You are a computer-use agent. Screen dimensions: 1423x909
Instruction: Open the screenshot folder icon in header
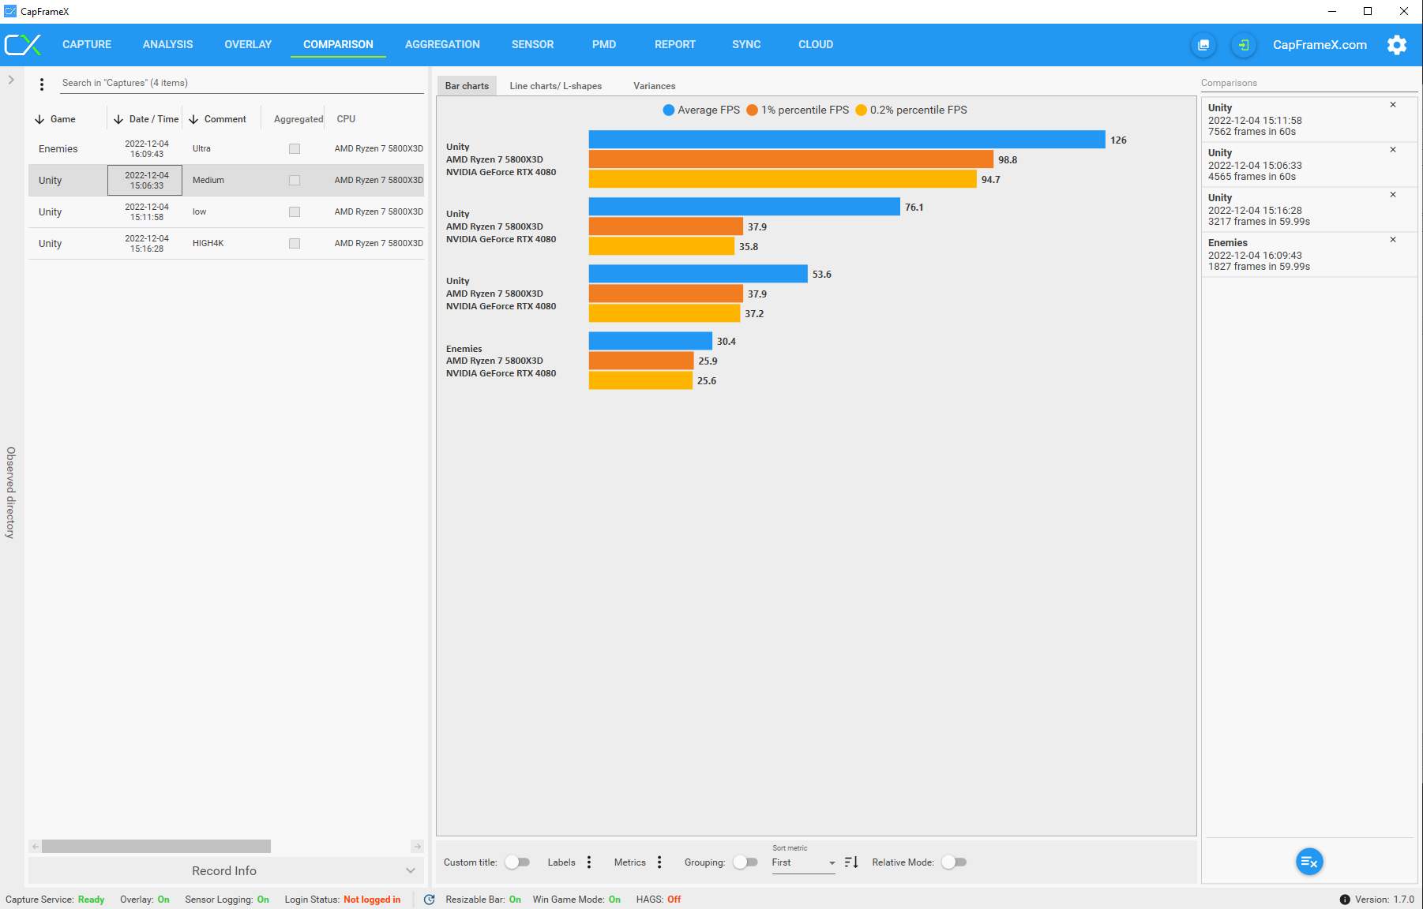click(x=1203, y=45)
